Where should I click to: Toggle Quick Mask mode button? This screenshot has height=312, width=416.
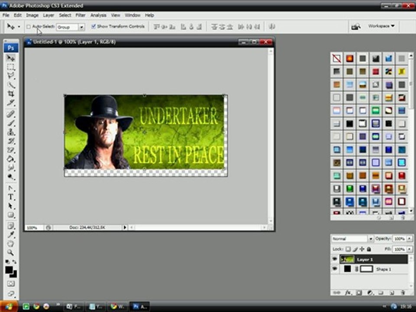coord(10,283)
